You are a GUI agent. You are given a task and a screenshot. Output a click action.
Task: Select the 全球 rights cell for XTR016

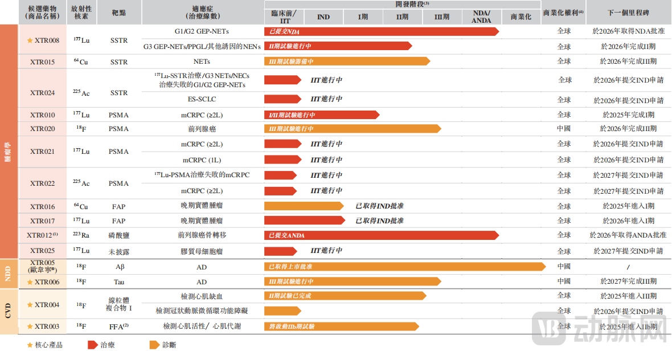(x=564, y=206)
